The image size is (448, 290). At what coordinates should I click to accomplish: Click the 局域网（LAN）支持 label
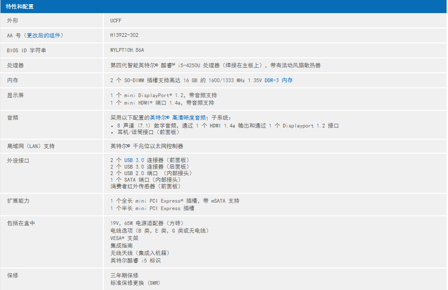point(31,146)
